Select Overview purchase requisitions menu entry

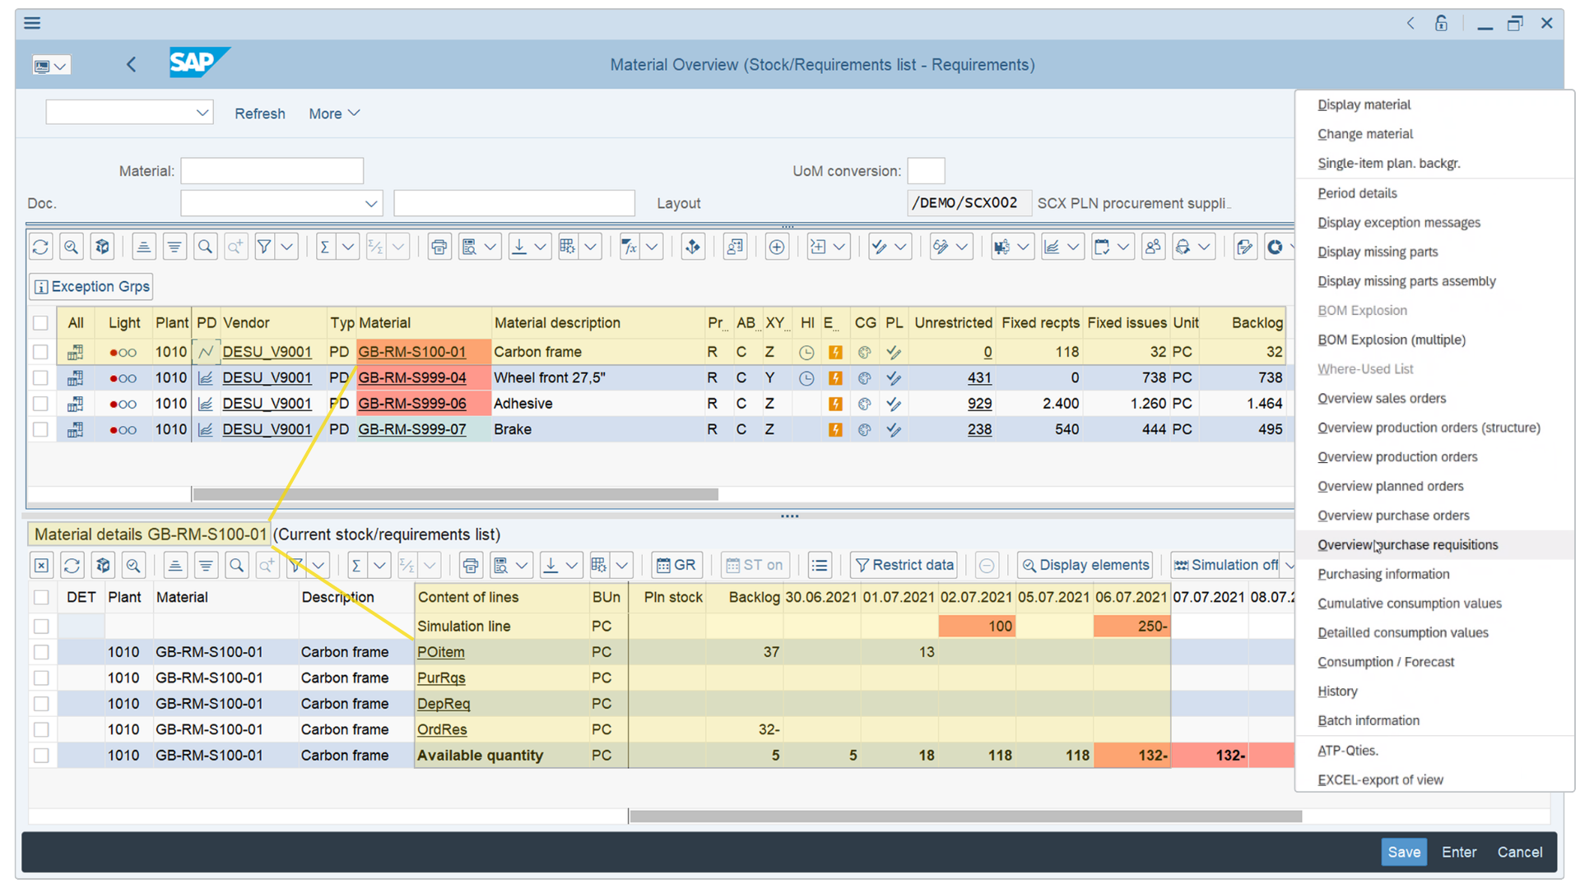point(1408,544)
